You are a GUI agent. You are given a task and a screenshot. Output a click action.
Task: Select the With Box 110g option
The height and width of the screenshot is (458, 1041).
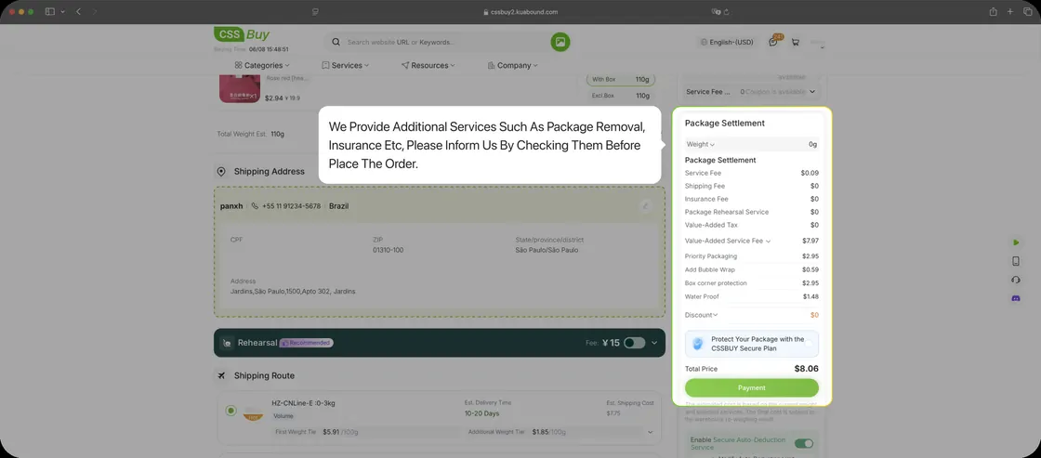click(x=620, y=80)
